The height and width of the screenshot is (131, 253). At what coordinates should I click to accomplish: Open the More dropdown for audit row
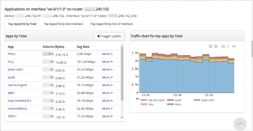pyautogui.click(x=107, y=77)
